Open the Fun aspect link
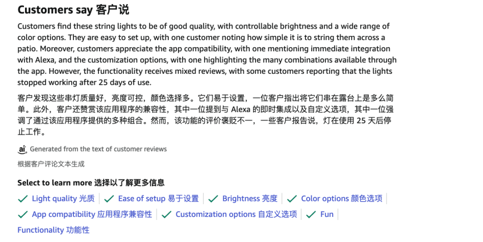Viewport: 483px width, 242px height. click(327, 215)
